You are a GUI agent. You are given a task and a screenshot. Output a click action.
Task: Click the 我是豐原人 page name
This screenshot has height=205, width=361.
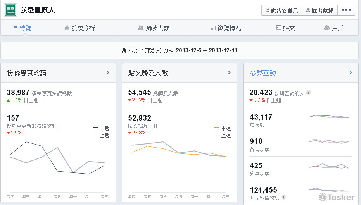tap(38, 10)
